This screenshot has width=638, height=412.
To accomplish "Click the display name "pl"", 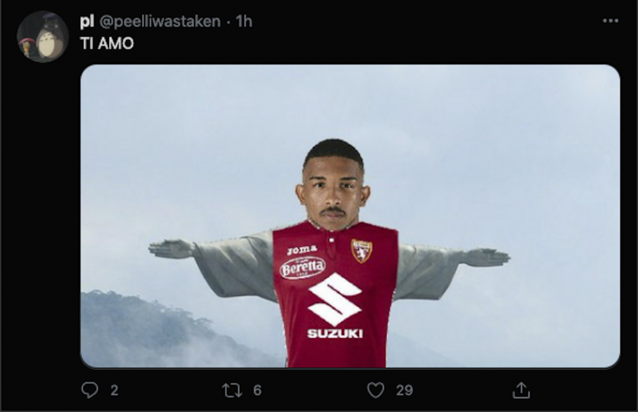I will tap(87, 21).
